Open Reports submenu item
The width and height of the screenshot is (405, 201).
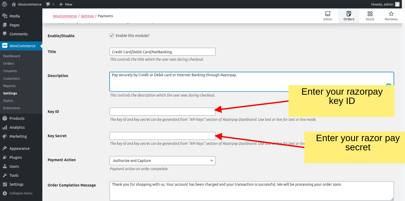[9, 86]
